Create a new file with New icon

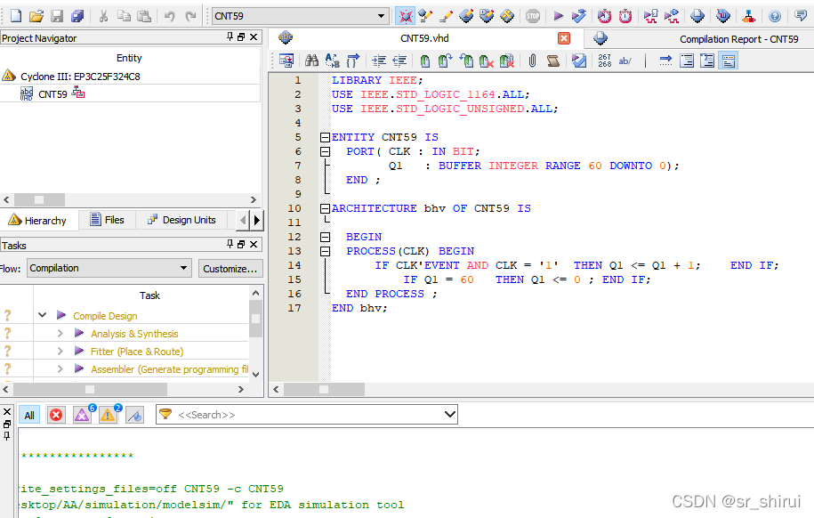point(16,16)
